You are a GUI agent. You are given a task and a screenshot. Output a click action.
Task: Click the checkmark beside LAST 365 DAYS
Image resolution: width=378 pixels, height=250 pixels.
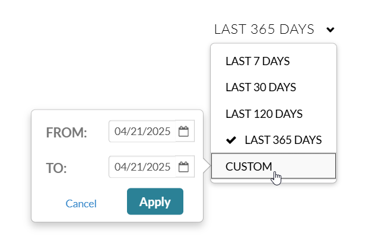click(x=231, y=140)
